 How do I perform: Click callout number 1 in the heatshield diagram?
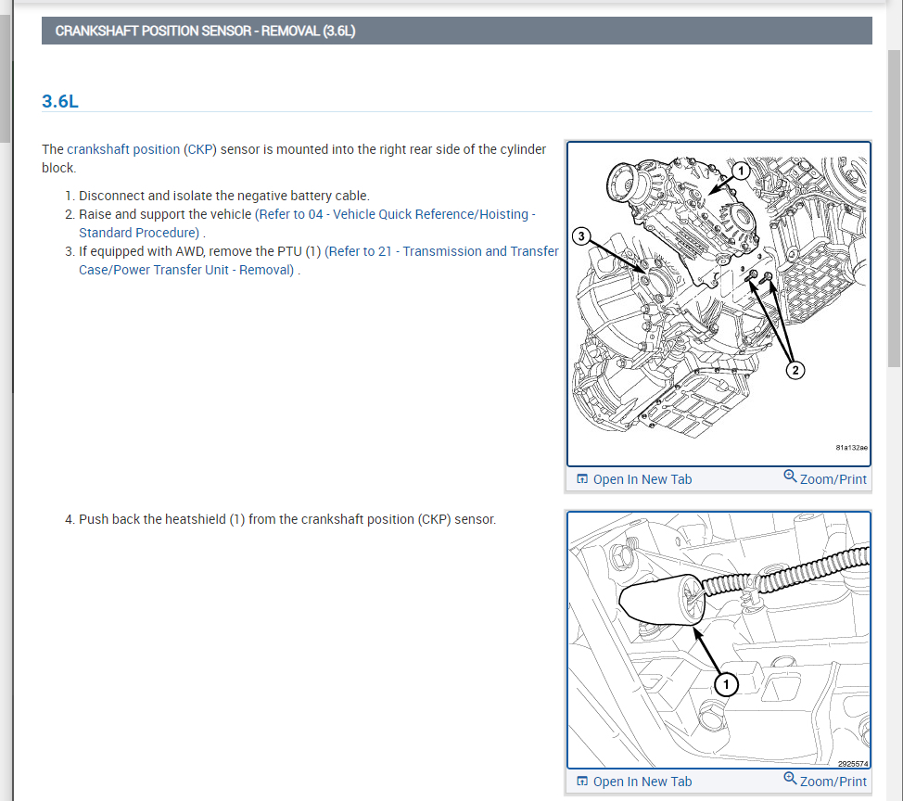pos(726,685)
